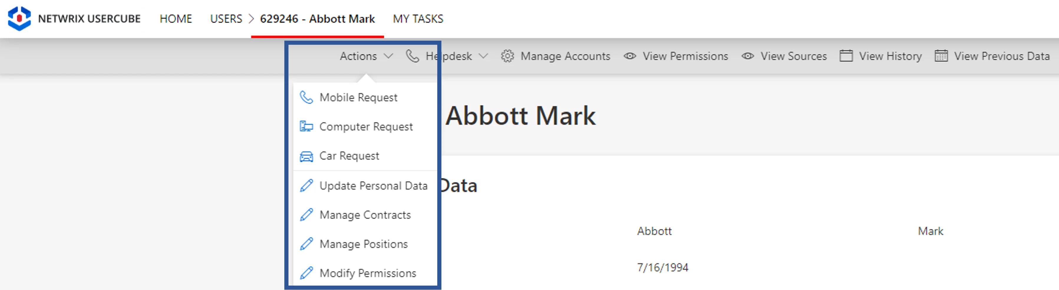The height and width of the screenshot is (290, 1059).
Task: Click the NETWRIX USERCUBE brand text
Action: [89, 19]
